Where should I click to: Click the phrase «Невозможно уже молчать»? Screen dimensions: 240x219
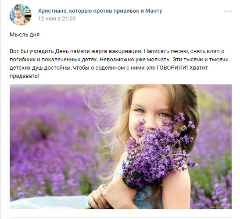click(x=135, y=59)
